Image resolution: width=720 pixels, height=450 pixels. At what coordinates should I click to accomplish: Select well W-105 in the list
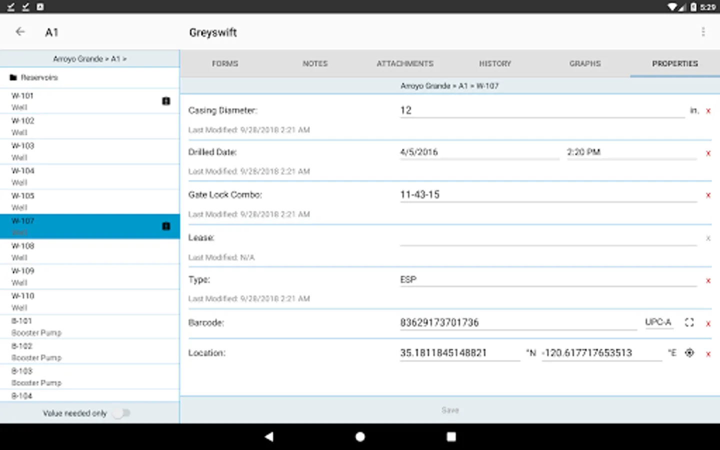pyautogui.click(x=90, y=201)
